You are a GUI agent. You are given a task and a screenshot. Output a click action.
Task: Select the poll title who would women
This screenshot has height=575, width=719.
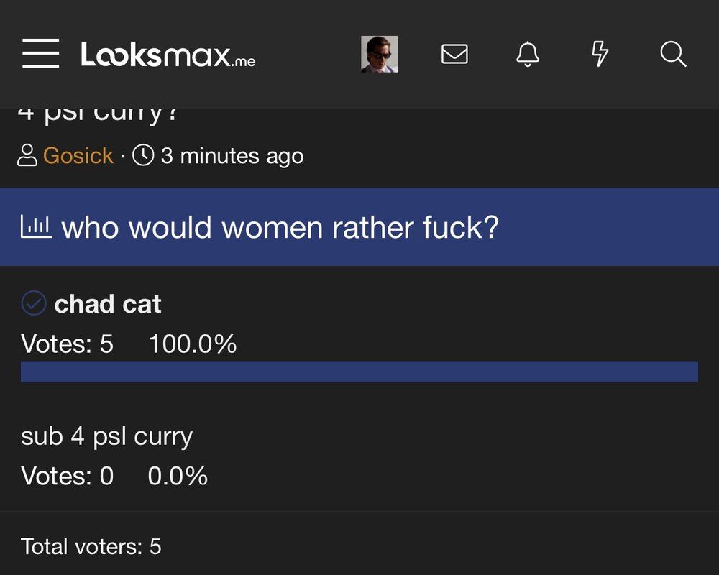click(x=280, y=227)
